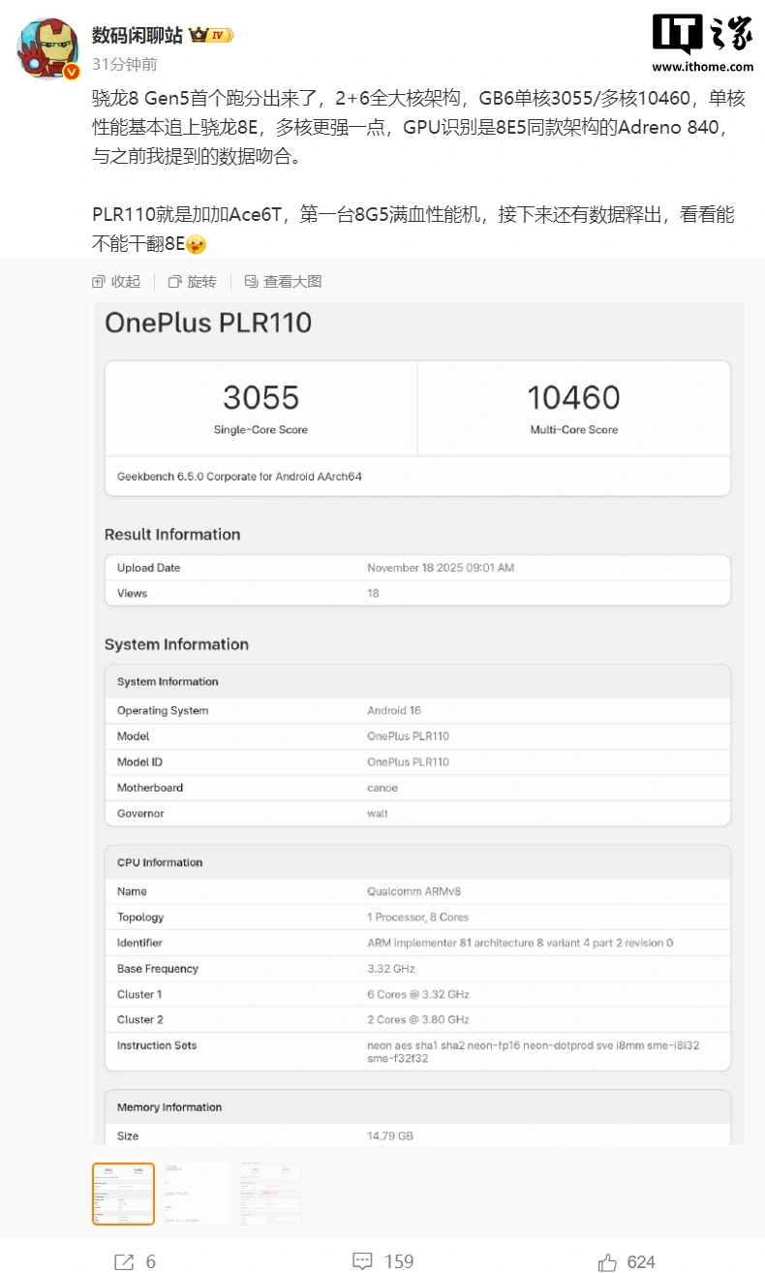This screenshot has height=1273, width=765.
Task: Click the repost share icon
Action: 124,1261
